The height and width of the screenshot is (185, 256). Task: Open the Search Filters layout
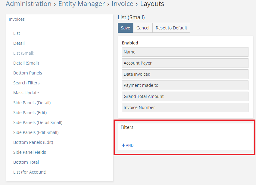pyautogui.click(x=27, y=83)
